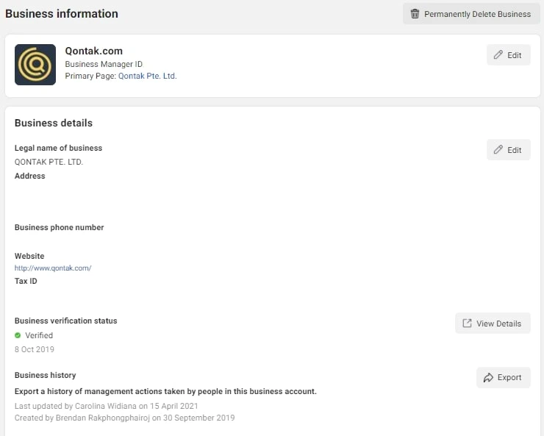Visit the http://www.qontak.com/ website link
This screenshot has height=436, width=544.
pos(53,268)
